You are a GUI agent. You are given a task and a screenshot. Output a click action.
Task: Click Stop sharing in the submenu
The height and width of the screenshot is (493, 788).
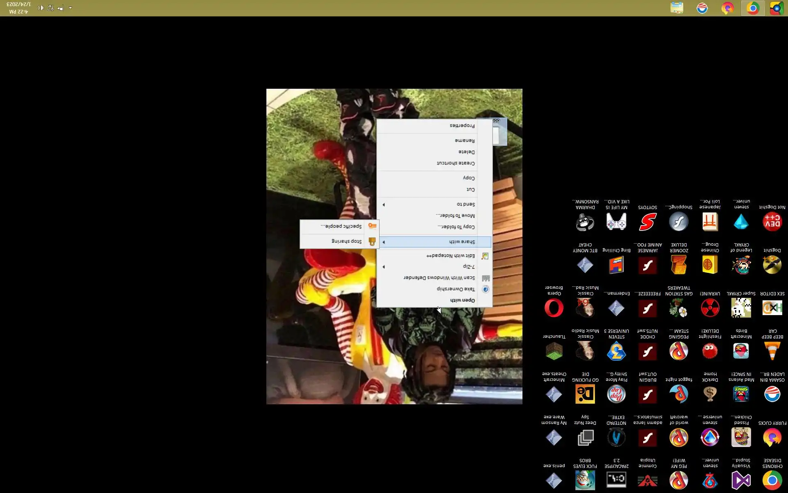[346, 241]
